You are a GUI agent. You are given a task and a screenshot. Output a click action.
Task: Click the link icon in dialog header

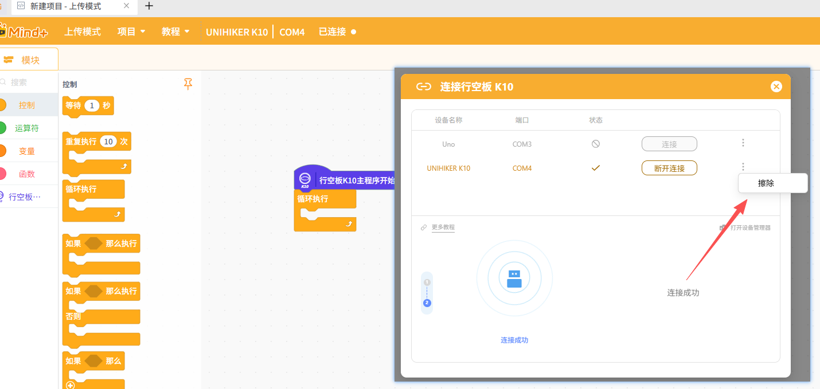[423, 87]
